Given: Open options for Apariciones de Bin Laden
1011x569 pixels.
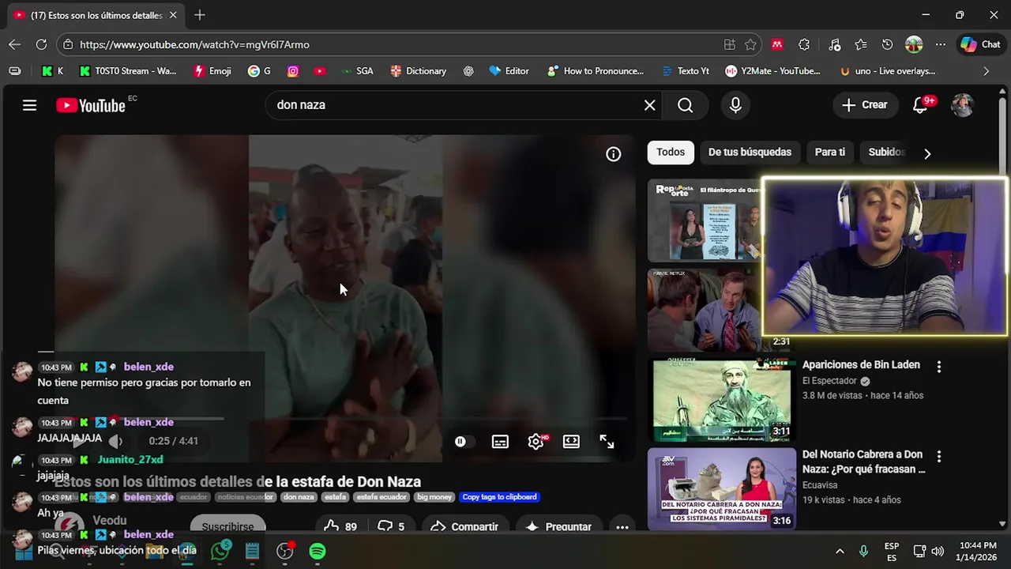Looking at the screenshot, I should click(x=939, y=367).
